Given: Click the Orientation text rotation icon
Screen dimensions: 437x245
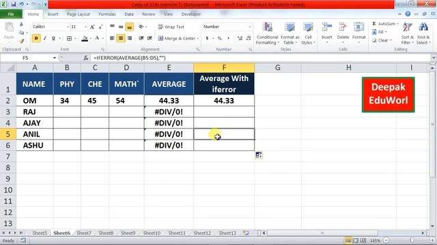Looking at the screenshot, I should tap(141, 27).
